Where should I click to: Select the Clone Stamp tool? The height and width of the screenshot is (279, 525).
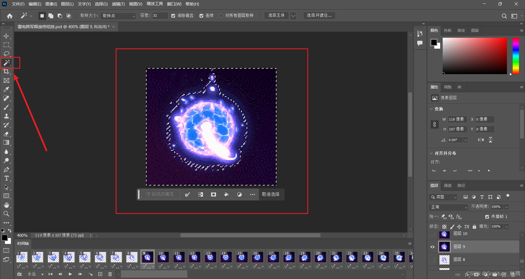[6, 116]
